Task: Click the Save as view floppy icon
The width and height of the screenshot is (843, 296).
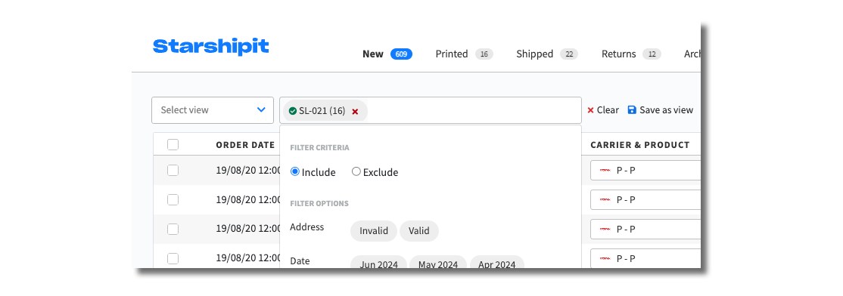Action: click(x=632, y=110)
